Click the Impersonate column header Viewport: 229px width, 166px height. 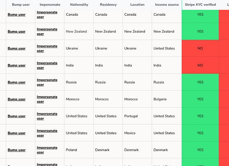pos(50,5)
